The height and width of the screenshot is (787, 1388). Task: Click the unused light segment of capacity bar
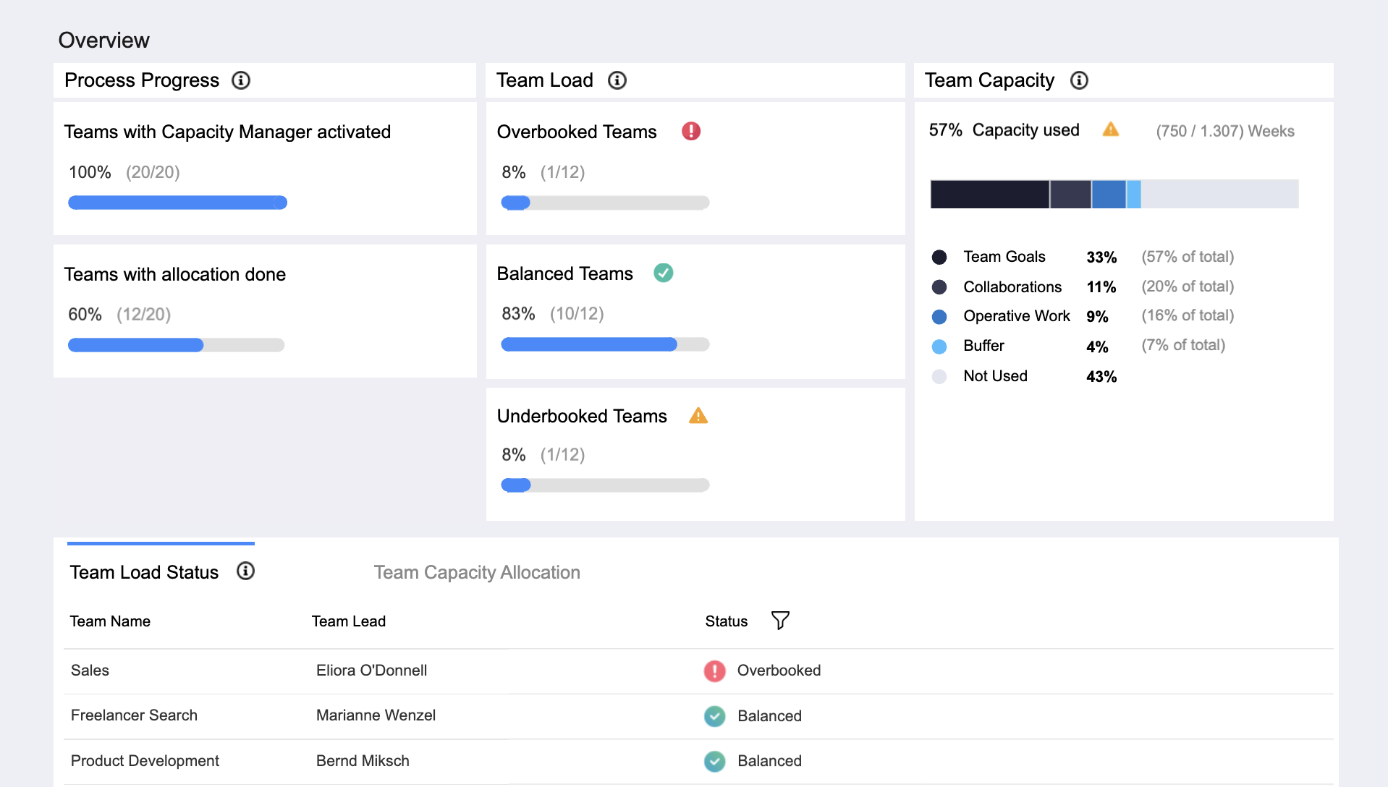pos(1219,194)
